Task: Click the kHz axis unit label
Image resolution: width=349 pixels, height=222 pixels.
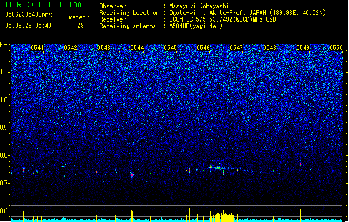Action: coord(5,45)
